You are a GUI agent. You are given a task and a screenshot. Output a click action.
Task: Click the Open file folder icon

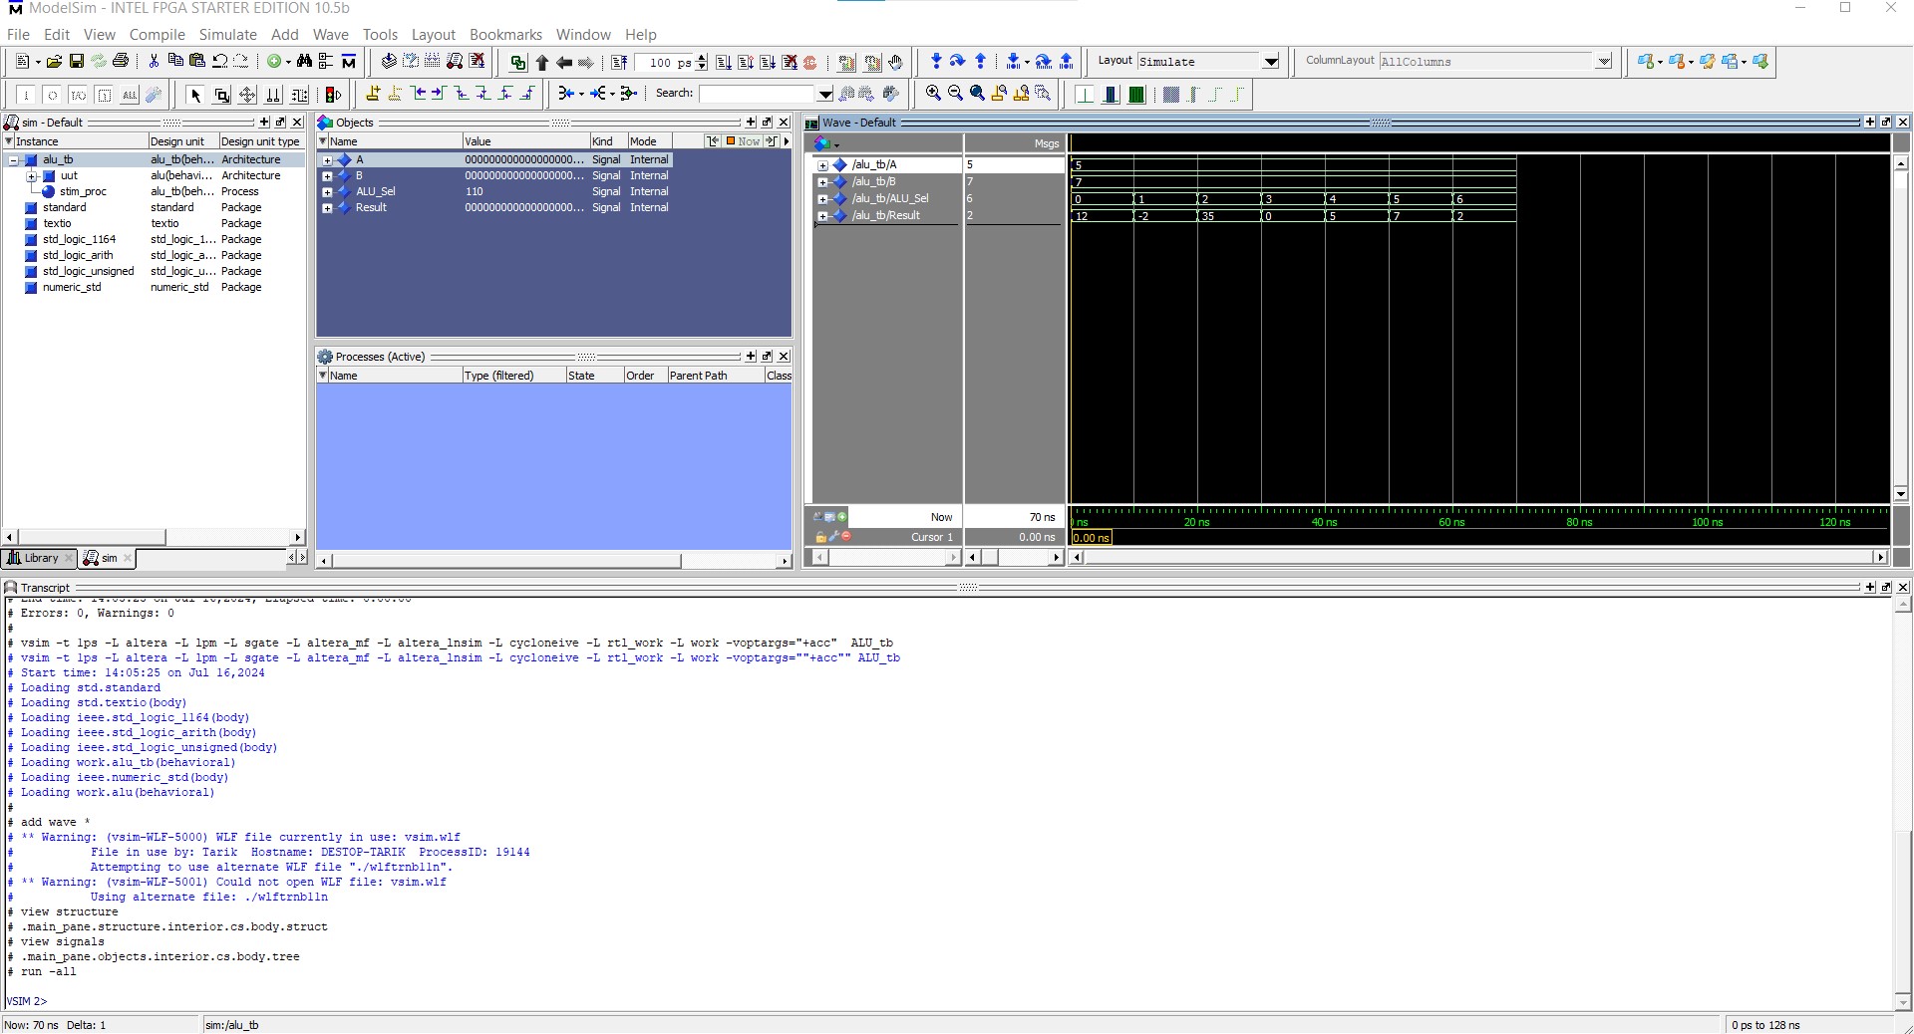point(54,62)
